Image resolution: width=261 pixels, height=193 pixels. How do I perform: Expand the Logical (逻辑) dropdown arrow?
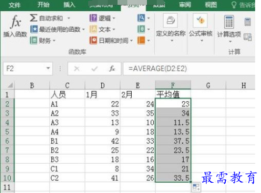point(114,18)
